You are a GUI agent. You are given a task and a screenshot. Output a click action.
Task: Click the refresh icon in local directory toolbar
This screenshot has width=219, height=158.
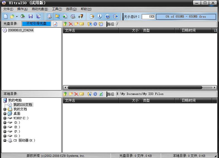pyautogui.click(x=101, y=94)
